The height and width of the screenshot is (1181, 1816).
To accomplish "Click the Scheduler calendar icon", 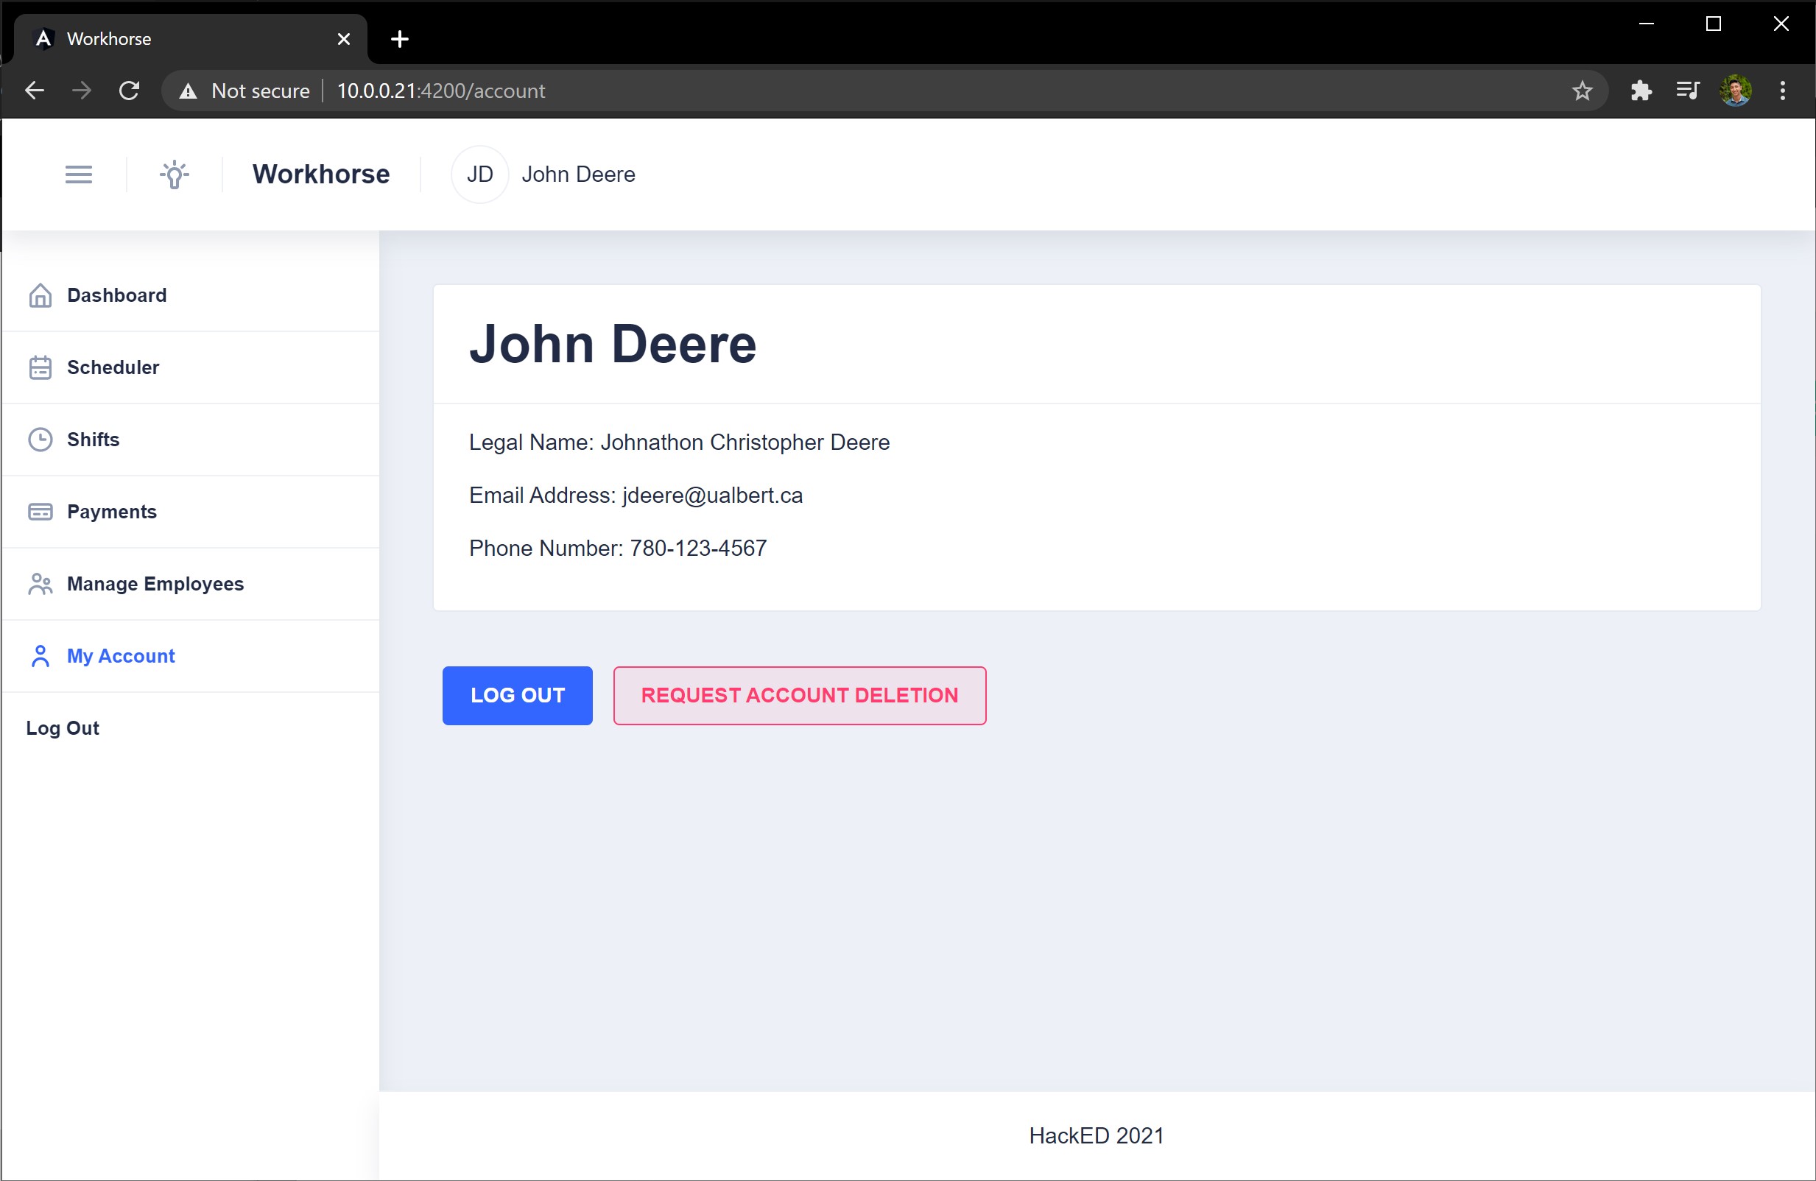I will pos(41,367).
